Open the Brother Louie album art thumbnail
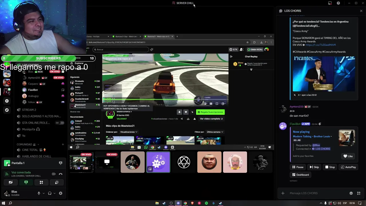This screenshot has height=206, width=366. 347,138
